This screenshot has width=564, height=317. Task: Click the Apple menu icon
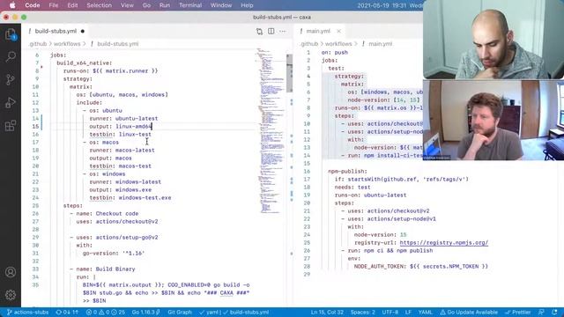[12, 5]
